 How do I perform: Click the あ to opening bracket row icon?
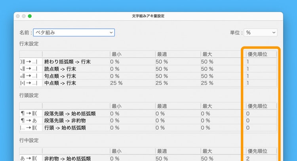pyautogui.click(x=30, y=159)
